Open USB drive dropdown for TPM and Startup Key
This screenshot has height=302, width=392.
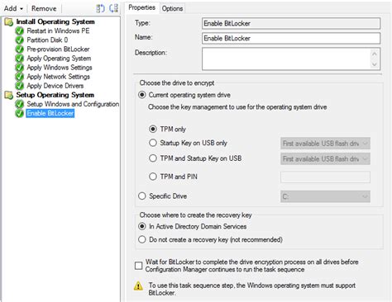(x=325, y=159)
